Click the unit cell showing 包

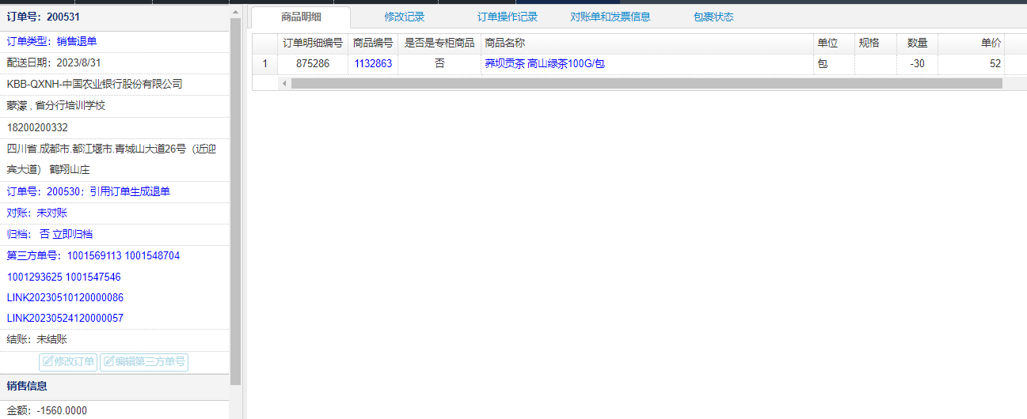click(834, 64)
